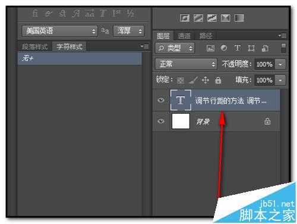Open the 浑厚 anti-aliasing dropdown
The height and width of the screenshot is (224, 297).
tap(128, 31)
